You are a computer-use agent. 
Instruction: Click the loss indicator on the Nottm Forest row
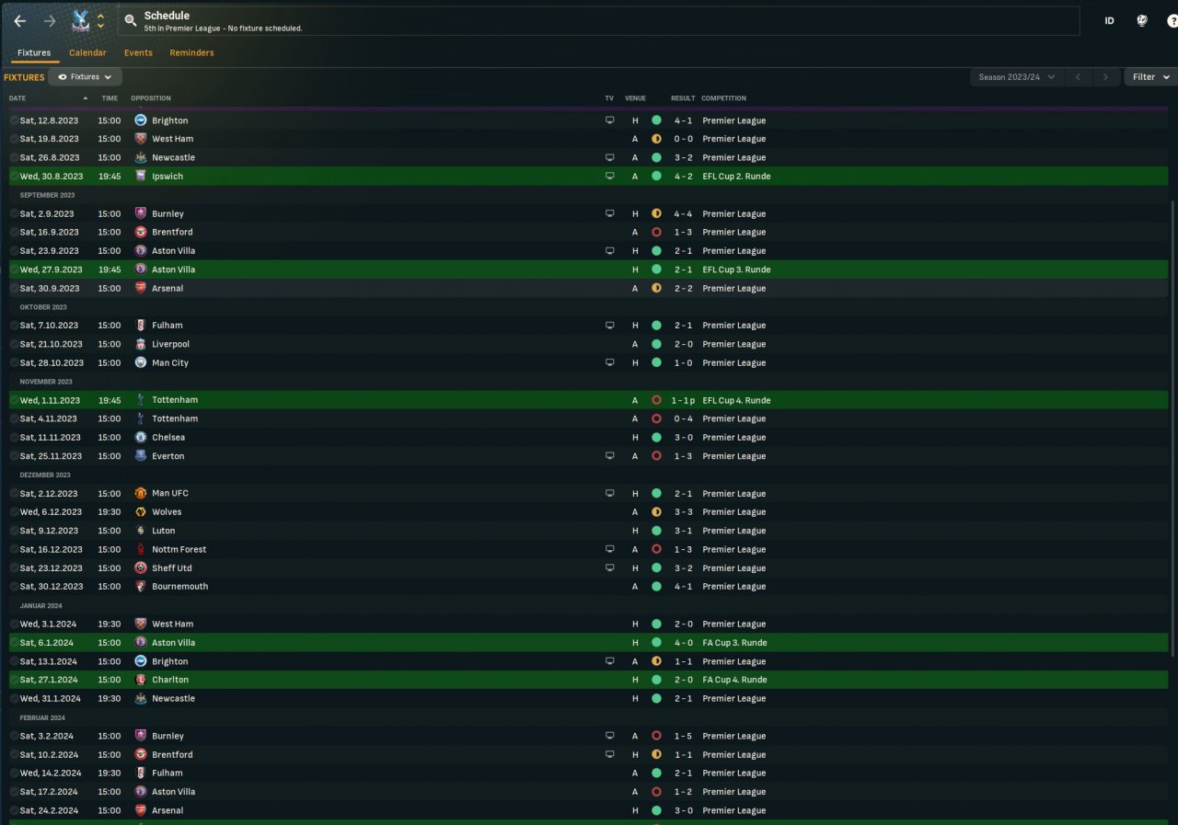click(x=656, y=550)
